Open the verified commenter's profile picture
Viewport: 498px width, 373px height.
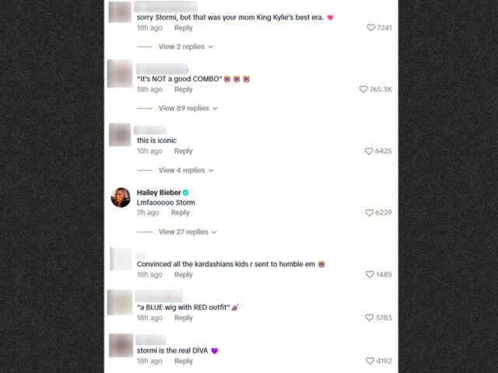tap(121, 197)
